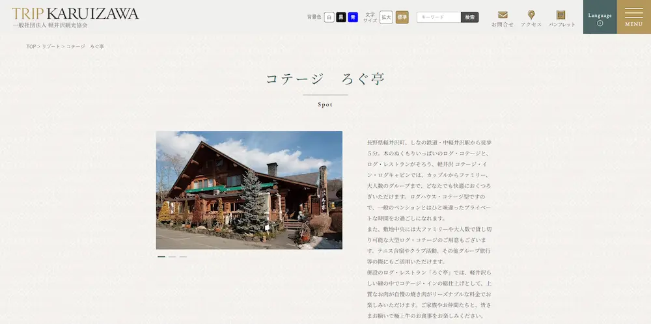This screenshot has width=651, height=324.
Task: Reset text size with 標準 button
Action: 402,18
